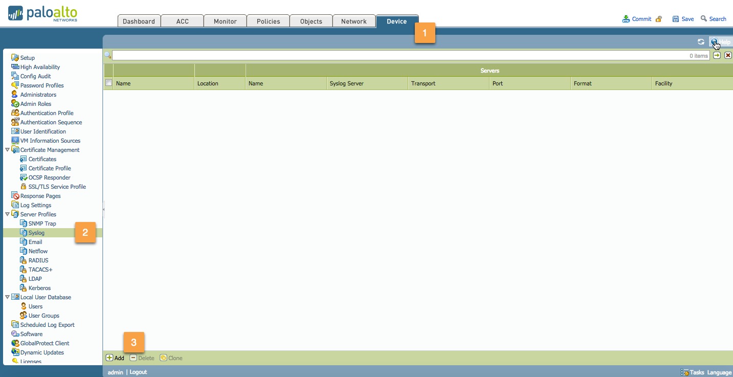Open the Network tab
The width and height of the screenshot is (733, 377).
[x=354, y=21]
